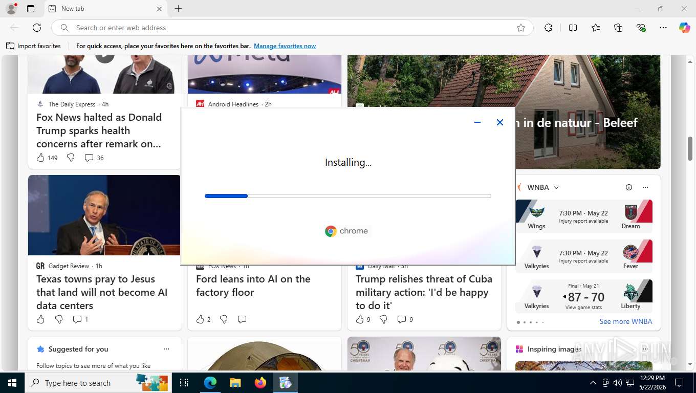This screenshot has height=393, width=696.
Task: Open Suggested for you more options
Action: coord(166,349)
